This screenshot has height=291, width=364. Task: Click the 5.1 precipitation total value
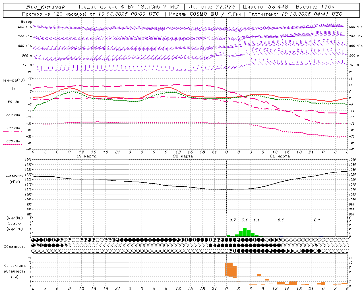[245, 220]
